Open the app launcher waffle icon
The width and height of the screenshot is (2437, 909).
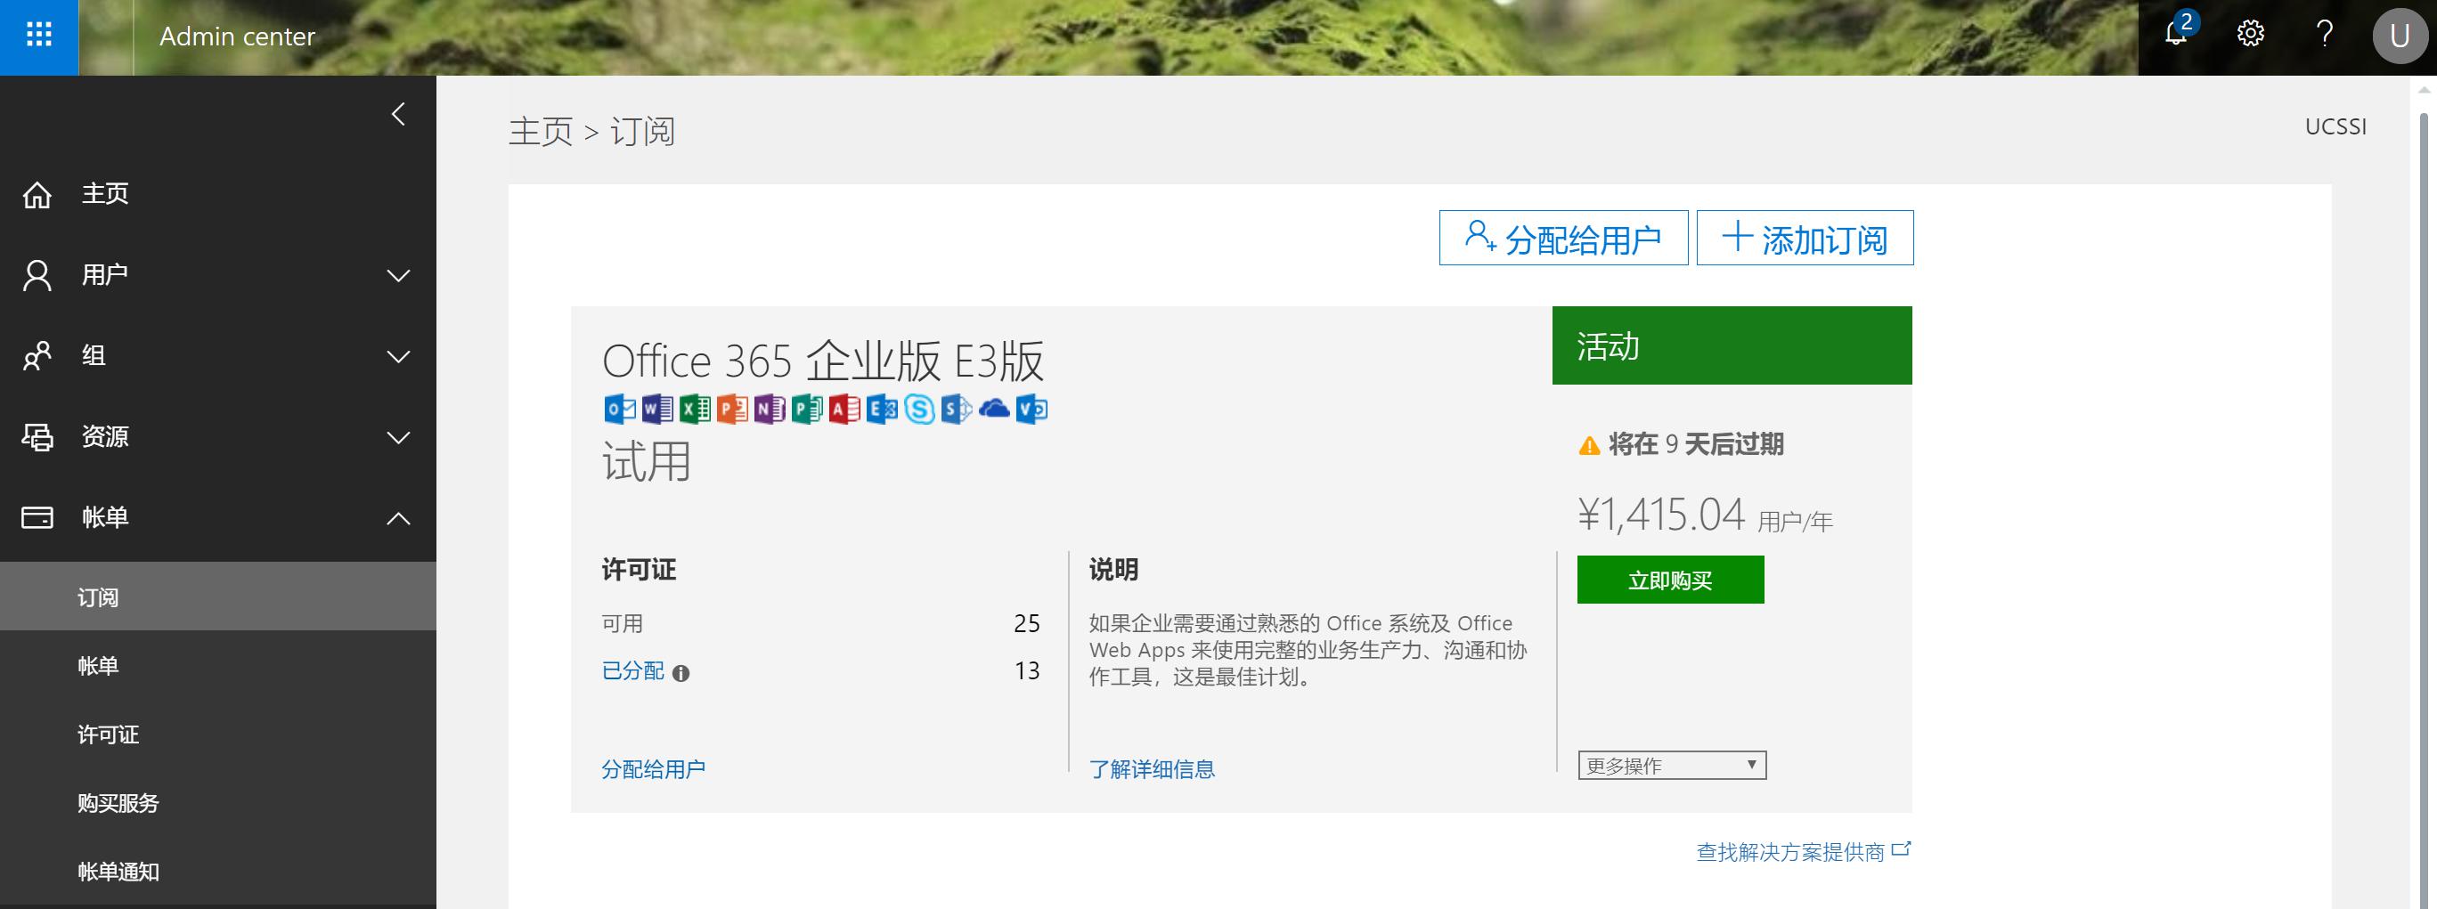(x=39, y=36)
